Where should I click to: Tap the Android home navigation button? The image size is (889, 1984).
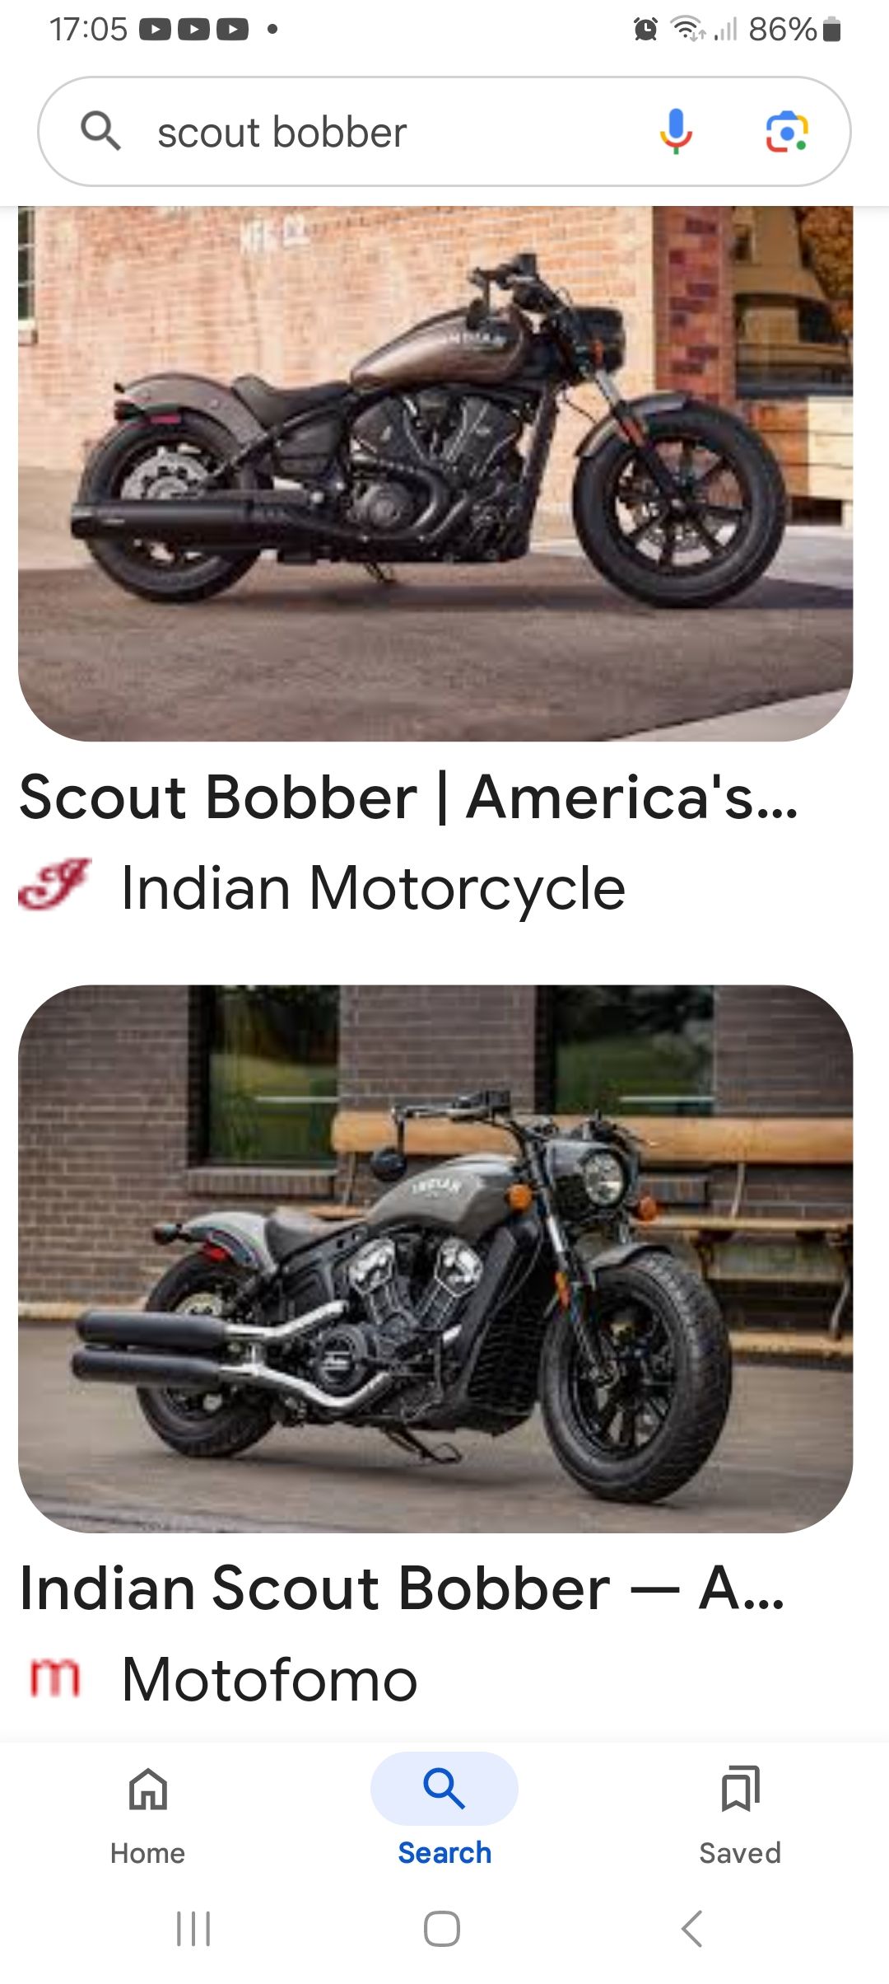pos(442,1929)
